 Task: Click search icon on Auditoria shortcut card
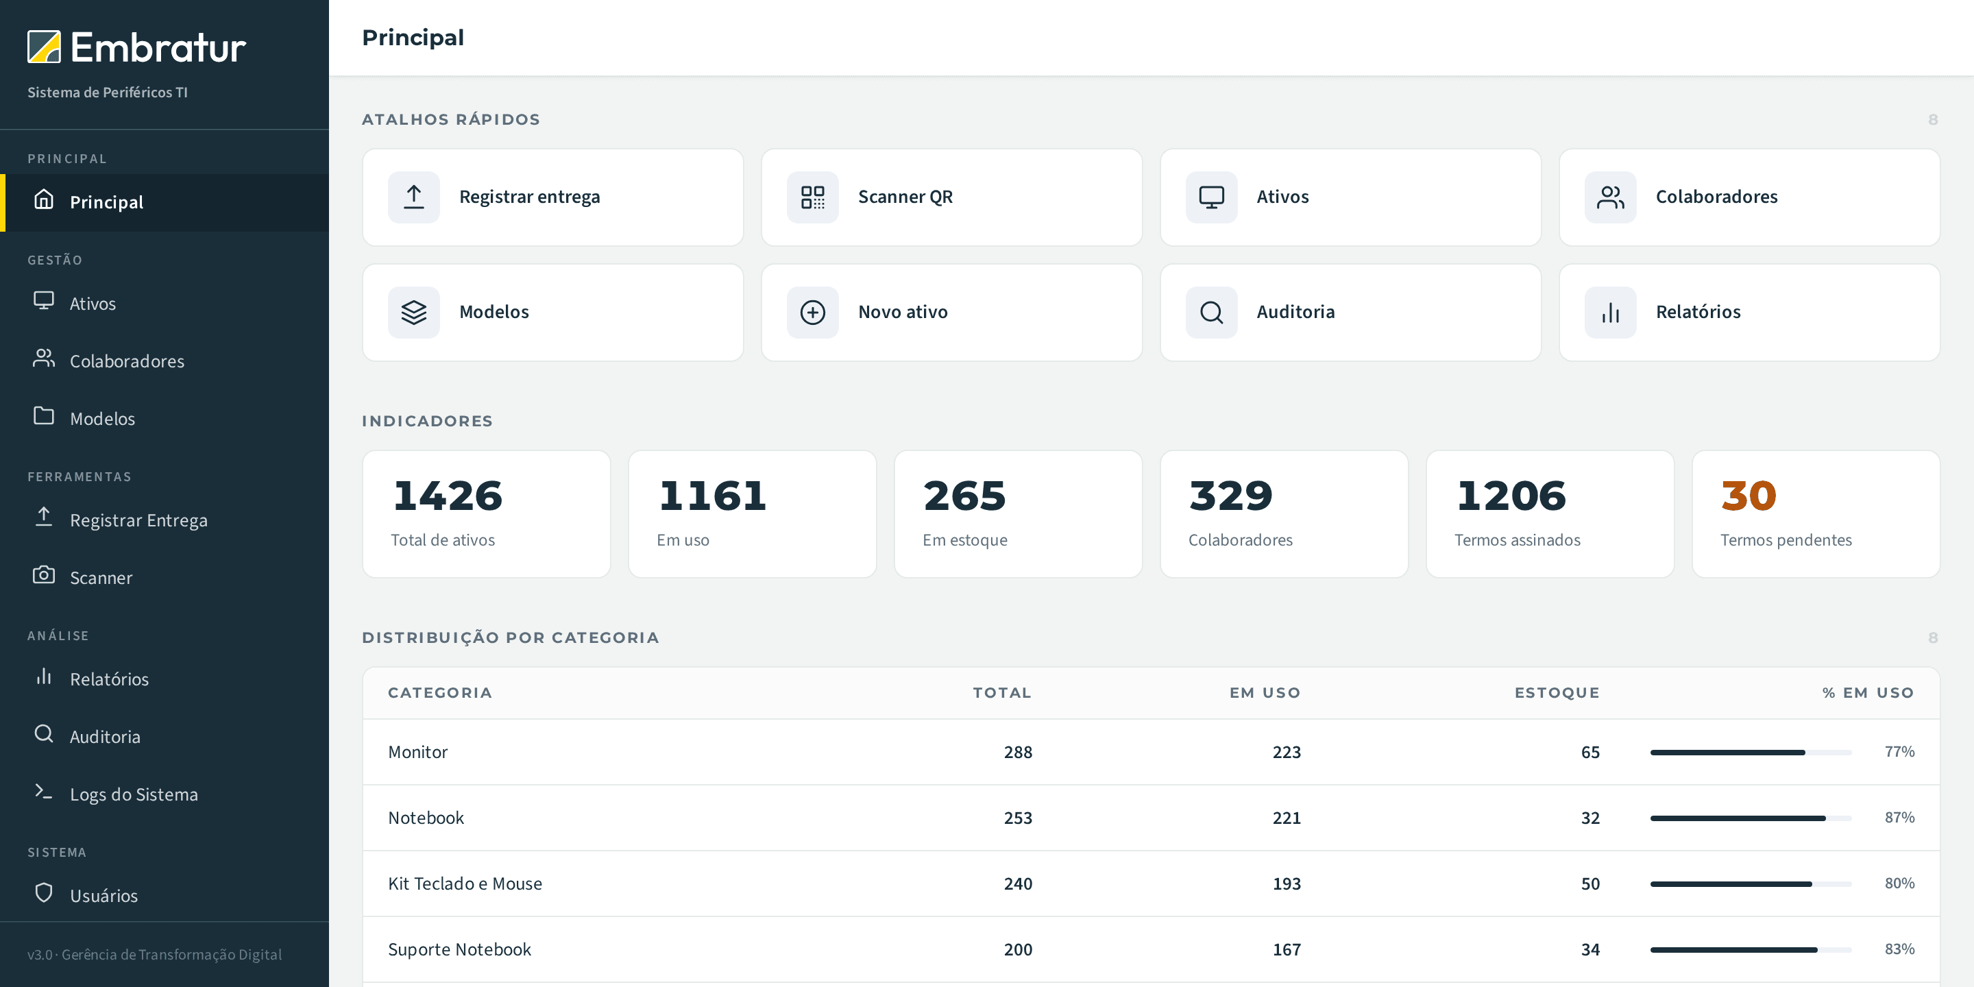(x=1212, y=312)
